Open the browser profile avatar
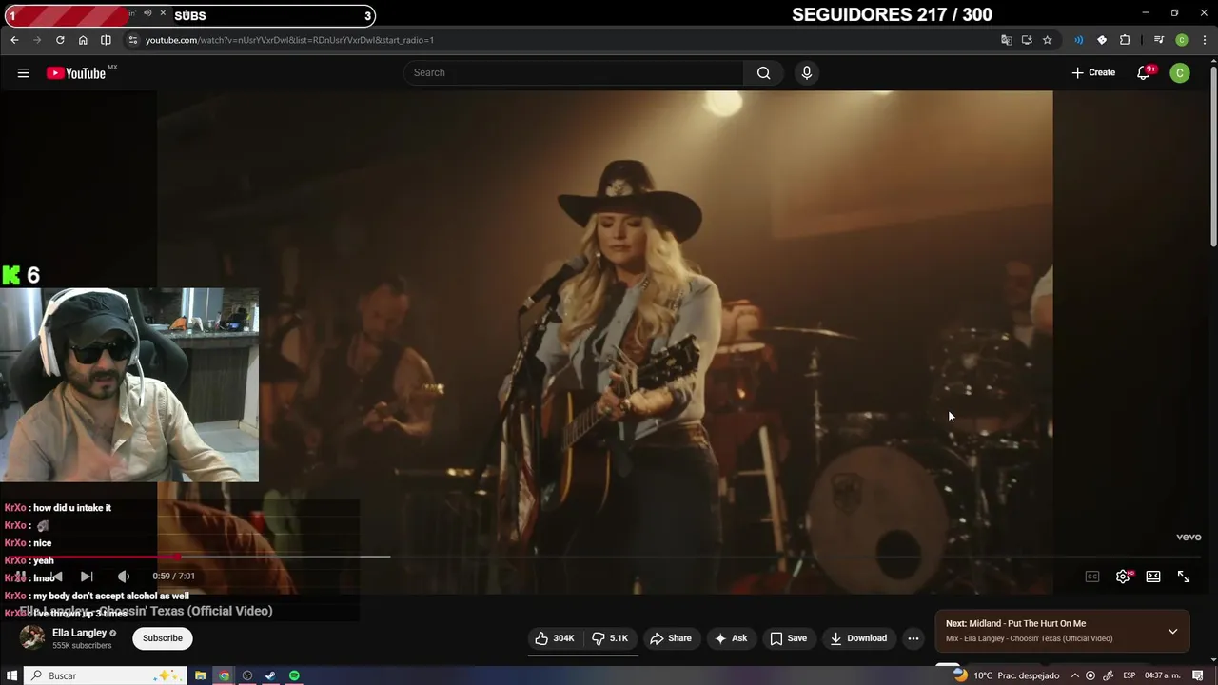Viewport: 1218px width, 685px height. tap(1182, 40)
